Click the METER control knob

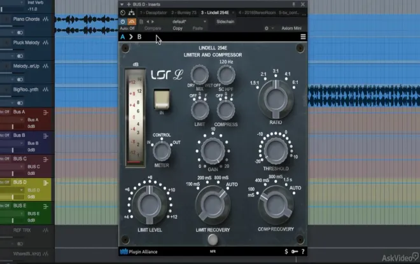click(x=162, y=151)
